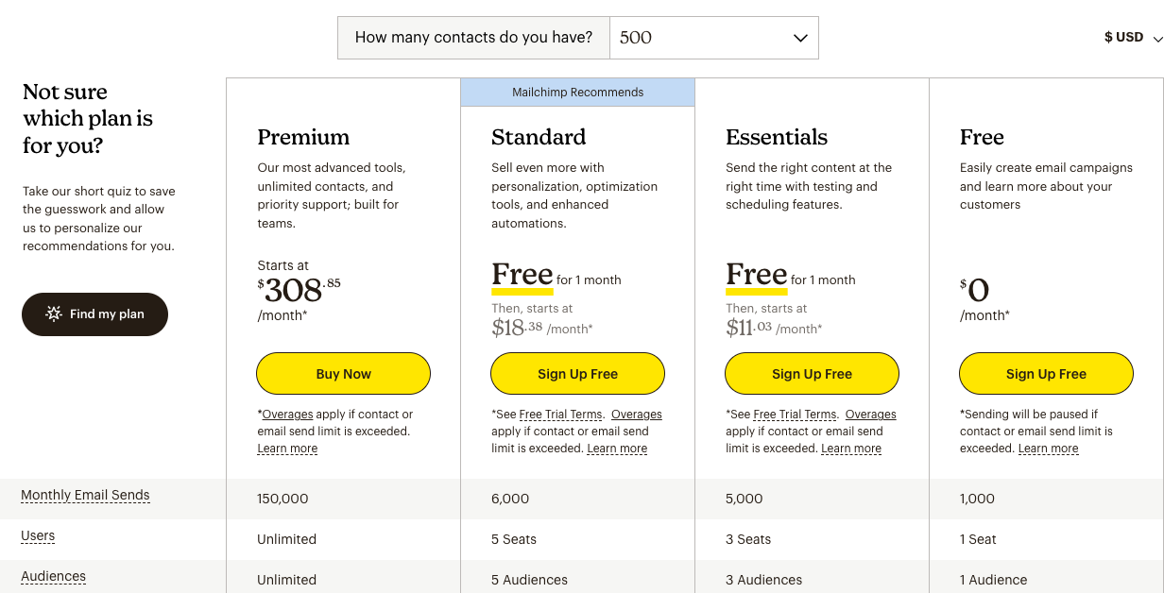
Task: Click the sparkle icon on Find my plan
Action: click(x=54, y=314)
